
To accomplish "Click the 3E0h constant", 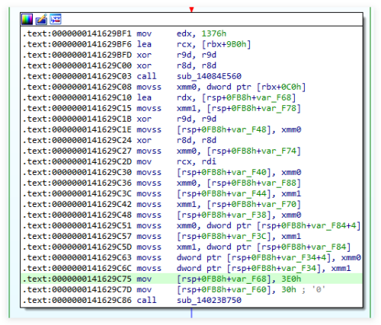I will pos(291,279).
